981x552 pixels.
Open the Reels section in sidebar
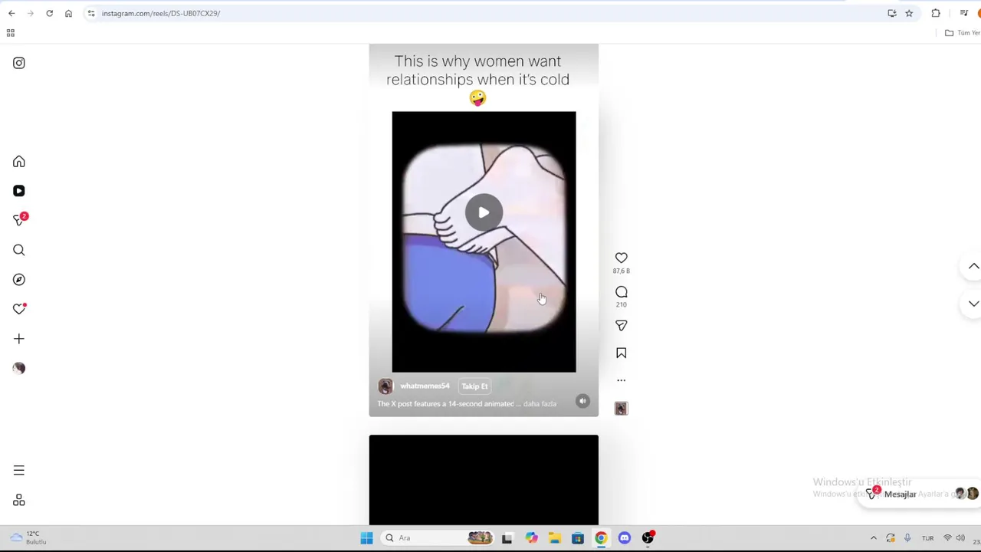19,191
